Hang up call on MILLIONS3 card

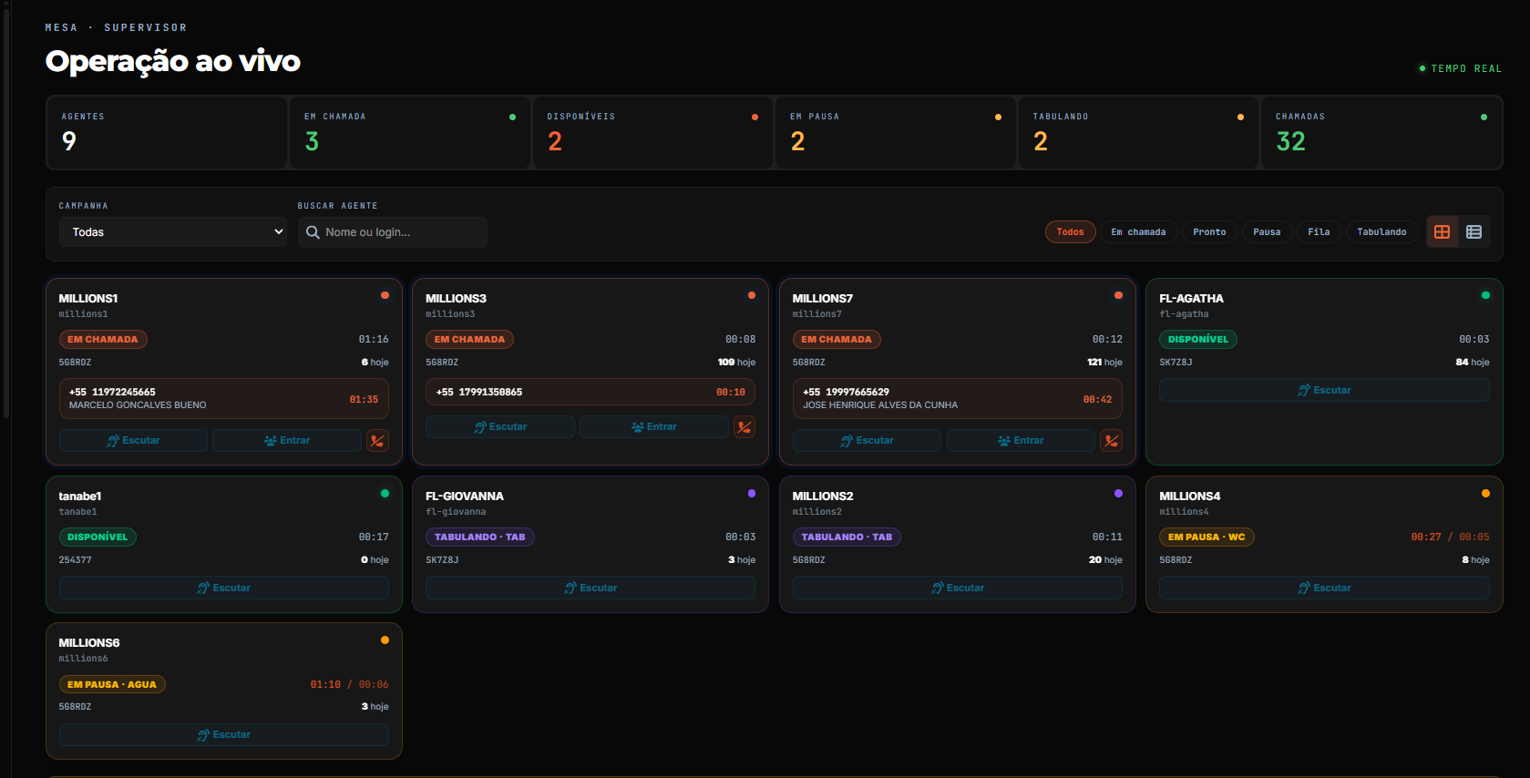[744, 426]
